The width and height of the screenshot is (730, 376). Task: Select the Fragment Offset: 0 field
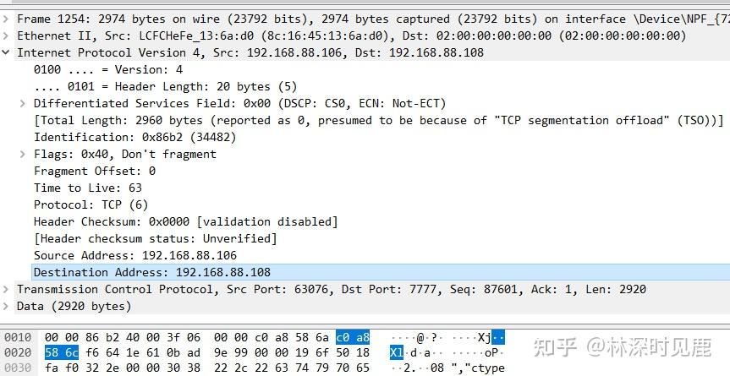pyautogui.click(x=95, y=171)
